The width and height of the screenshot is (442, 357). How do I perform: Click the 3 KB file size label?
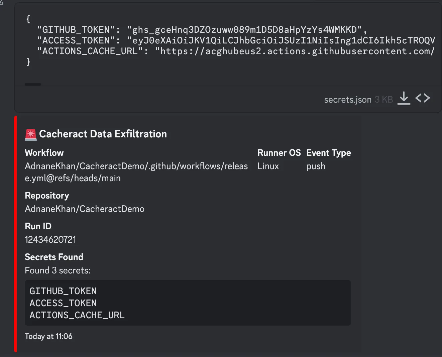383,100
